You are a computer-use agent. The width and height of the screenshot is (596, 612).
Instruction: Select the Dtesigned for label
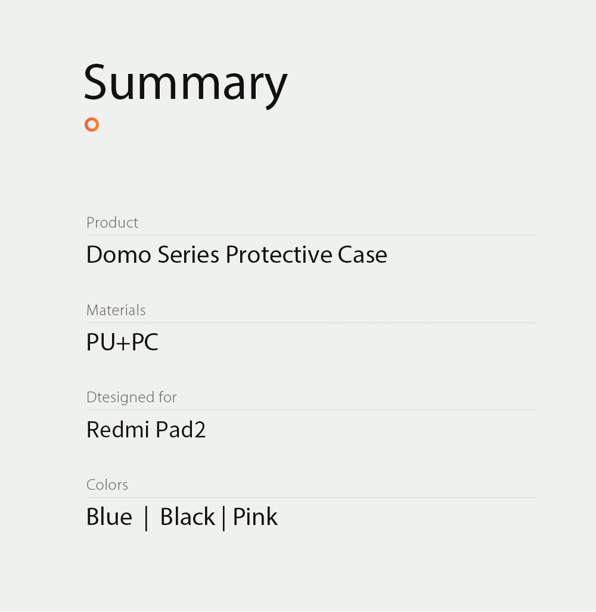131,397
